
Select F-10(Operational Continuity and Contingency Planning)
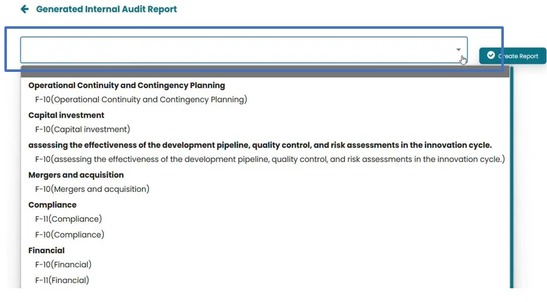(141, 99)
